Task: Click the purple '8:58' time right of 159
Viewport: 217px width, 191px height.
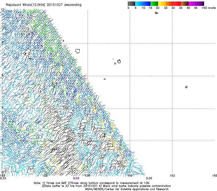Action: pos(149,178)
